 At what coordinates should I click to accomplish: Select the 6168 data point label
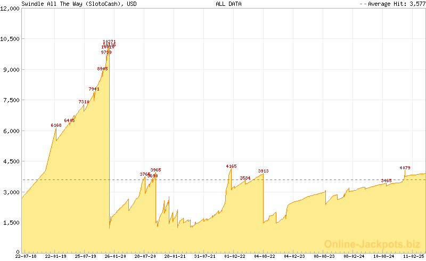(x=56, y=125)
